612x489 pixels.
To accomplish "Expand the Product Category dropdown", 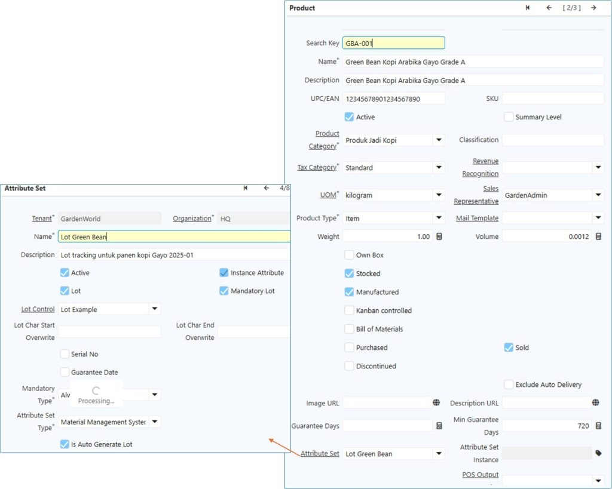I will pyautogui.click(x=439, y=140).
